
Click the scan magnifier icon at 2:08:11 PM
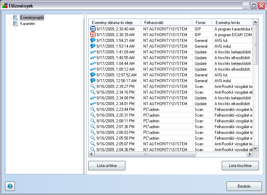point(93,121)
